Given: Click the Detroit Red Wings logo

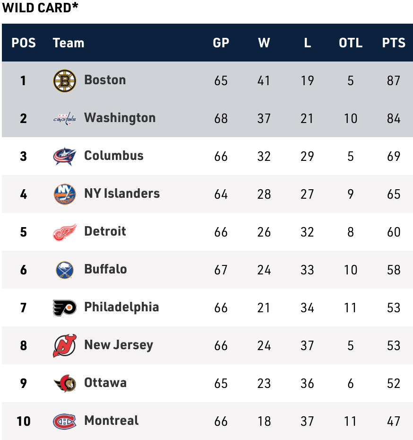Looking at the screenshot, I should (x=64, y=232).
